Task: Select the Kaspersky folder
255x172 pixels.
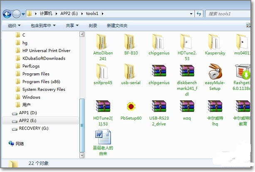Action: (x=215, y=44)
